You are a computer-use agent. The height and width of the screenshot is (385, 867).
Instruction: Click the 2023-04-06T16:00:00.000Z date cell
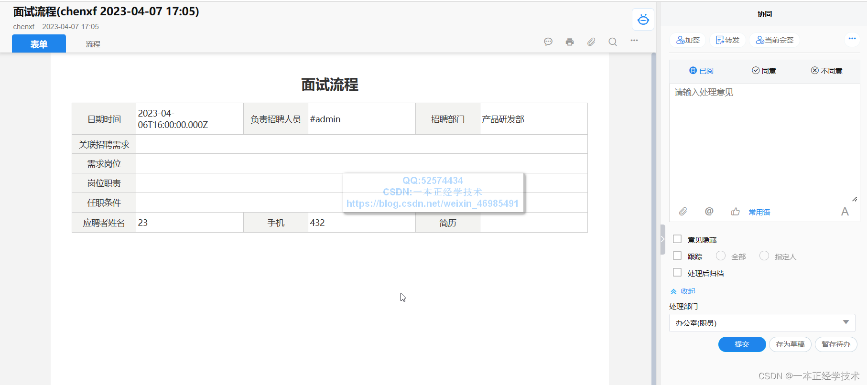[190, 119]
